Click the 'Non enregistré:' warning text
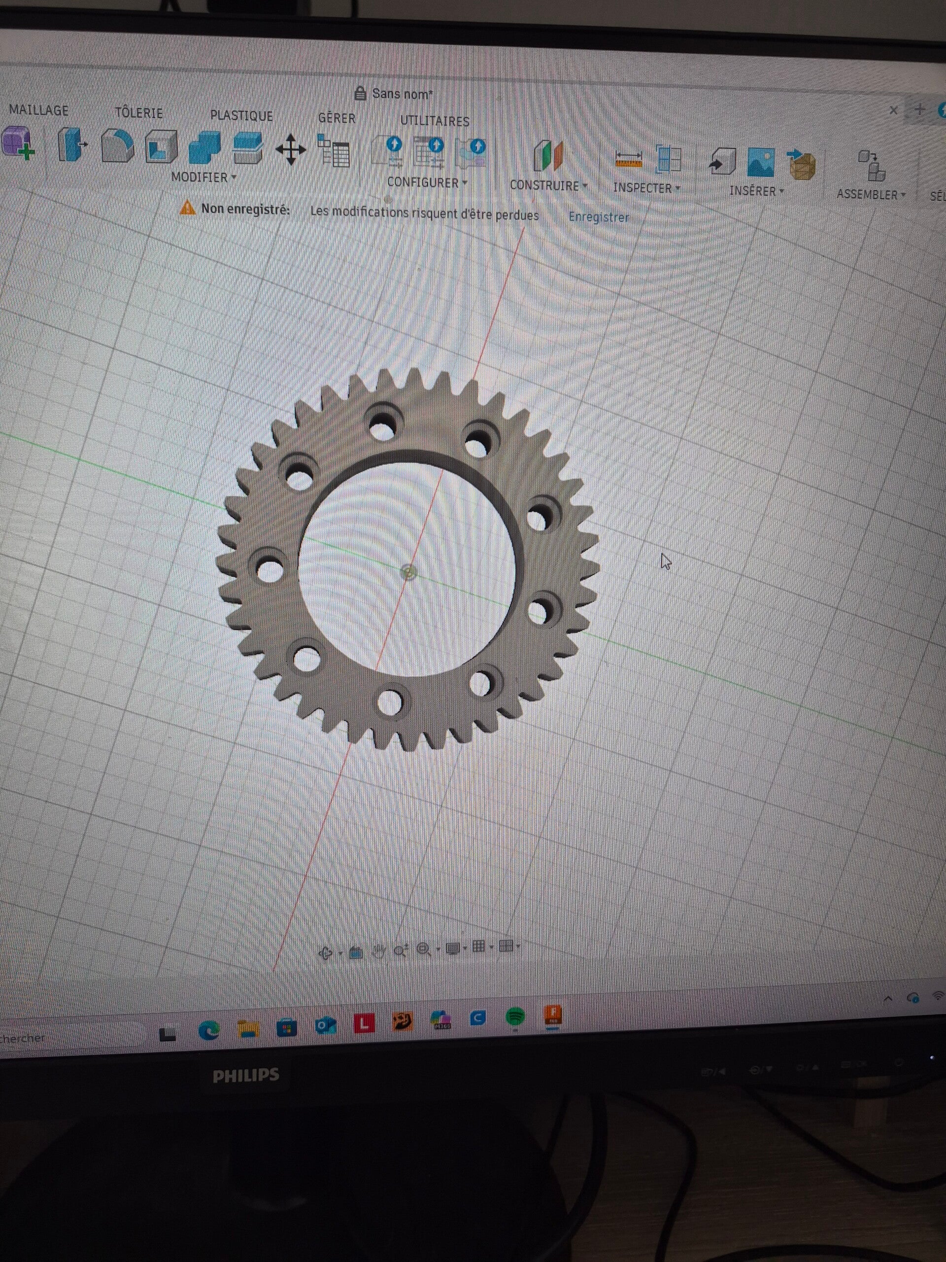Image resolution: width=946 pixels, height=1262 pixels. click(245, 209)
